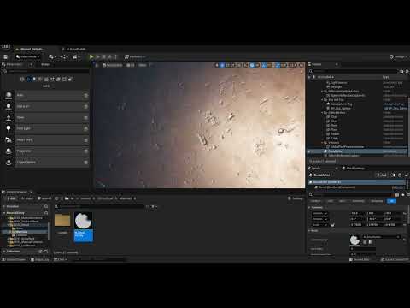410x308 pixels.
Task: Select the Place Actors panel tab
Action: (15, 65)
